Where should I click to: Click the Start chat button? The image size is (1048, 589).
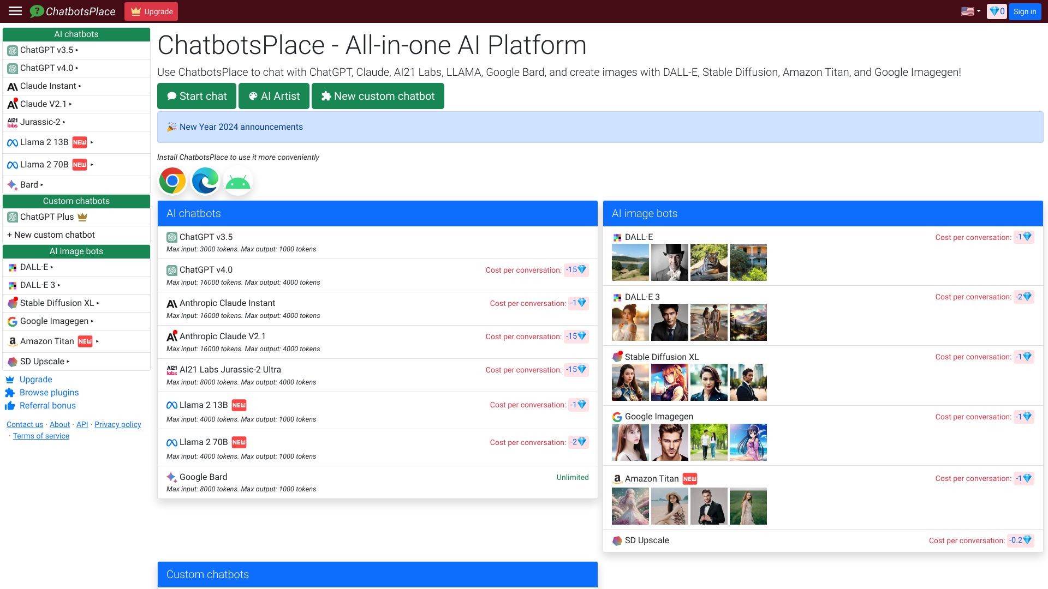coord(196,96)
